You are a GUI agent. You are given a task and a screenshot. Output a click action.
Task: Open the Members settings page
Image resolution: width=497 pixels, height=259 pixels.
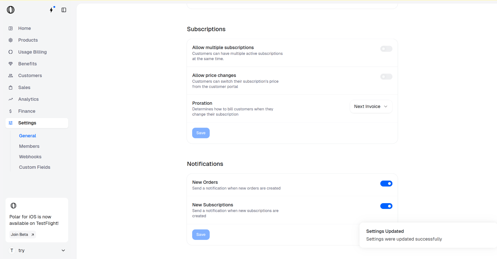coord(29,146)
